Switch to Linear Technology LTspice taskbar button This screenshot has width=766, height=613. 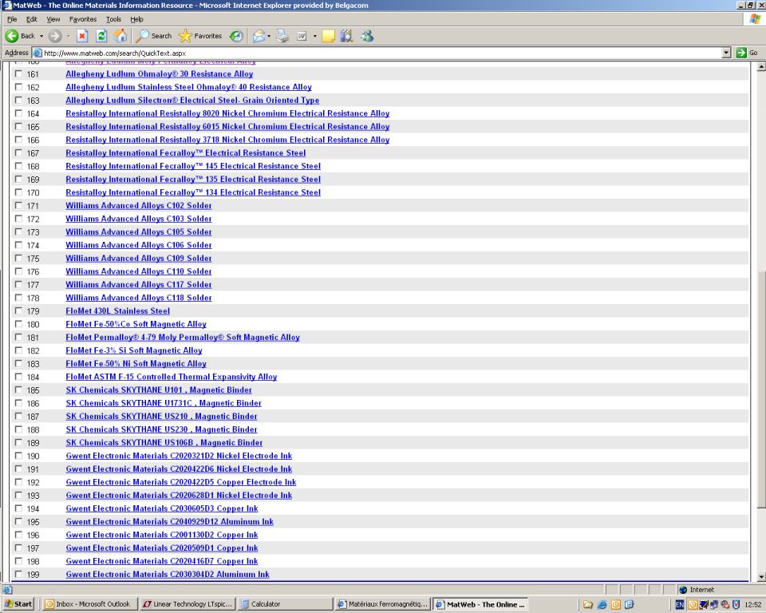coord(187,604)
